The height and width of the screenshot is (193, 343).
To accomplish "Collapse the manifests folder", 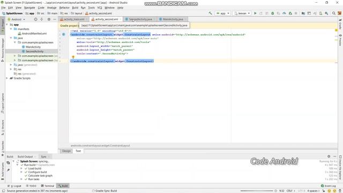I will [x=11, y=29].
